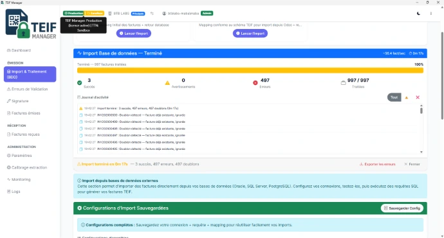Click the '0 Avertissements' counter
444x238 pixels.
(x=183, y=83)
